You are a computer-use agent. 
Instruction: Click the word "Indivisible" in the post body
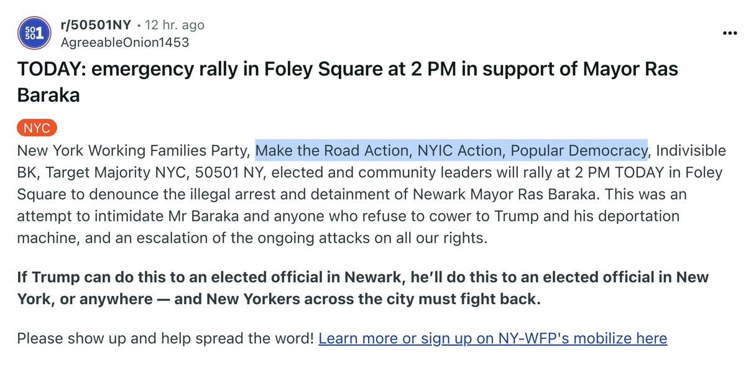coord(691,151)
